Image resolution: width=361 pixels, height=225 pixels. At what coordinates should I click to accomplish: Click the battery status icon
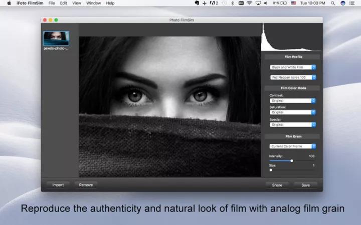point(280,3)
